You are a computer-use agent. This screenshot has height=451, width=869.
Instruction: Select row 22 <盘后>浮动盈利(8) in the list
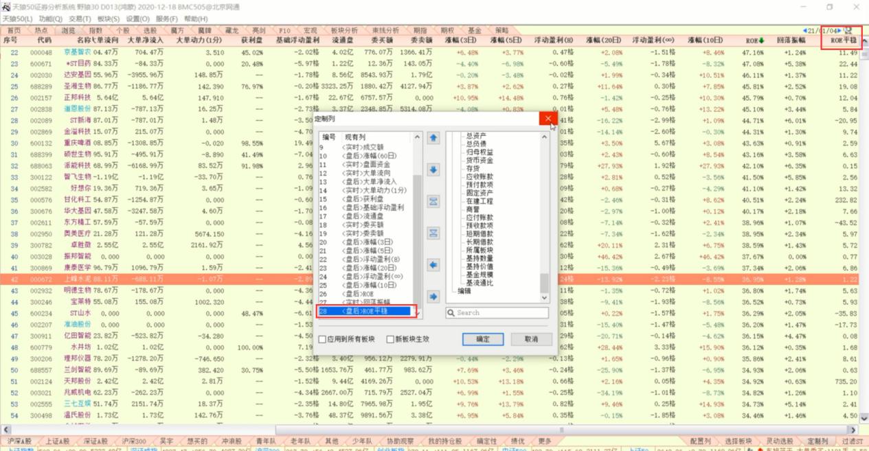click(x=364, y=259)
